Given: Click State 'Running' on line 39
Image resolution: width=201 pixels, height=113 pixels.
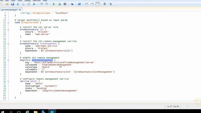Looking at the screenshot, I should click(41, 88).
